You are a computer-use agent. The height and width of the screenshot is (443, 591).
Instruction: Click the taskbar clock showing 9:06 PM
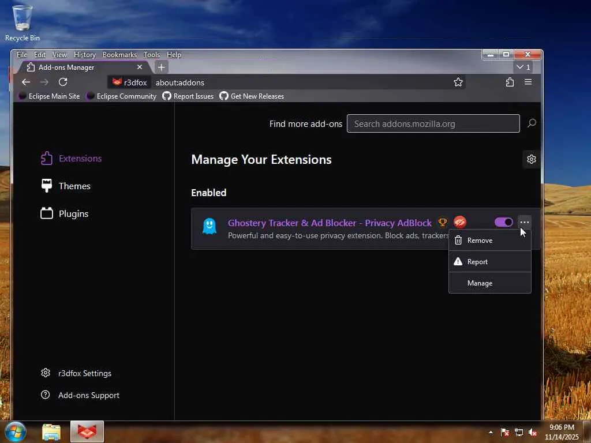tap(561, 432)
